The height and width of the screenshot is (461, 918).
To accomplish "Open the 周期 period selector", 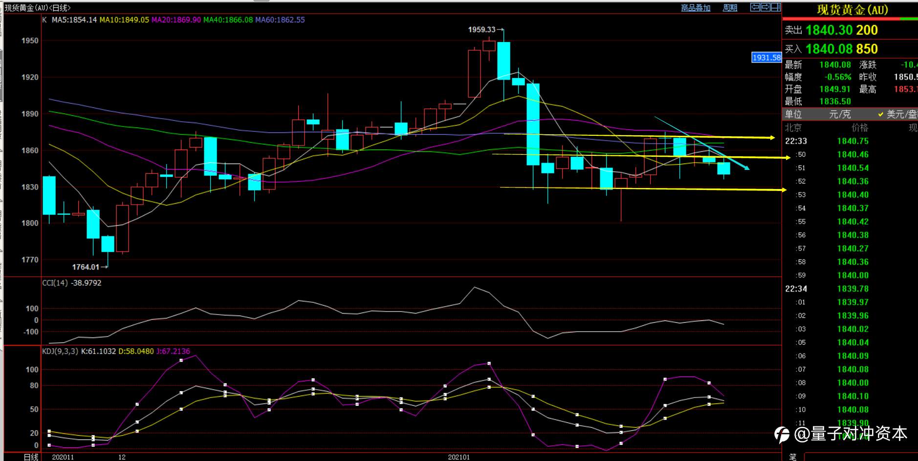I will [x=730, y=8].
